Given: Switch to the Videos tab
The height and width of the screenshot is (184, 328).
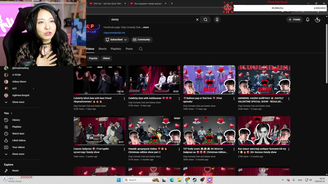Looking at the screenshot, I should pos(90,49).
